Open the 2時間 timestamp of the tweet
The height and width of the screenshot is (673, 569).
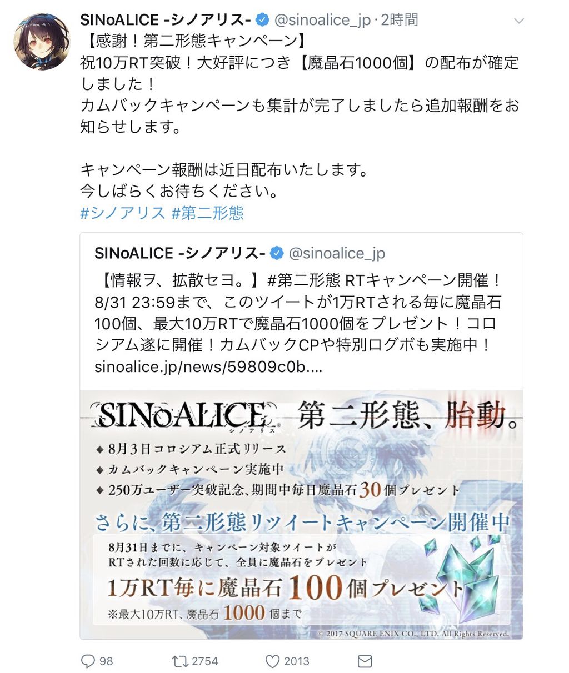[400, 21]
